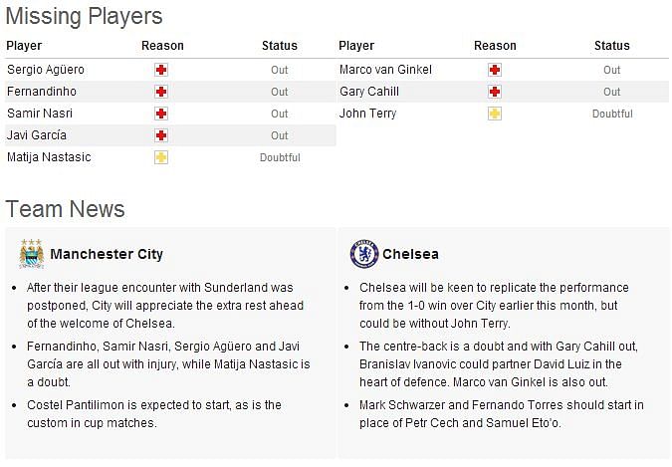Click the left table's Status column header
Screen dimensions: 672x467
tap(280, 46)
